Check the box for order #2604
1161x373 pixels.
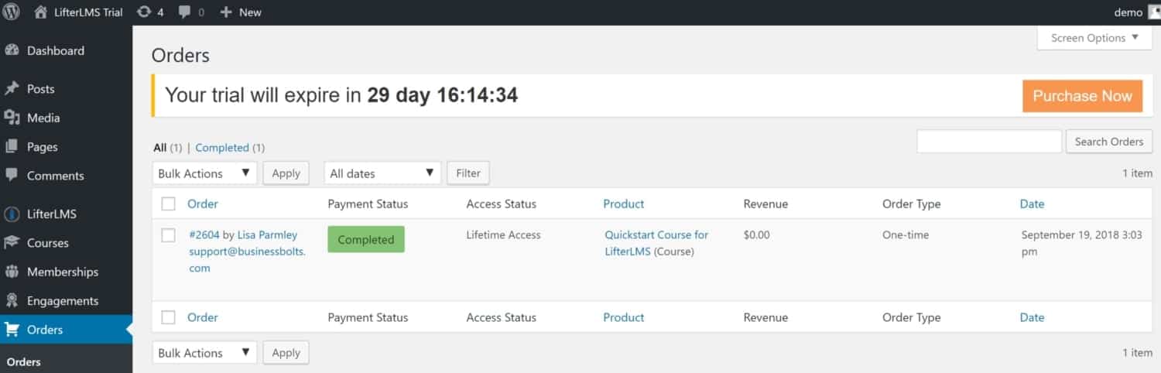pyautogui.click(x=168, y=235)
